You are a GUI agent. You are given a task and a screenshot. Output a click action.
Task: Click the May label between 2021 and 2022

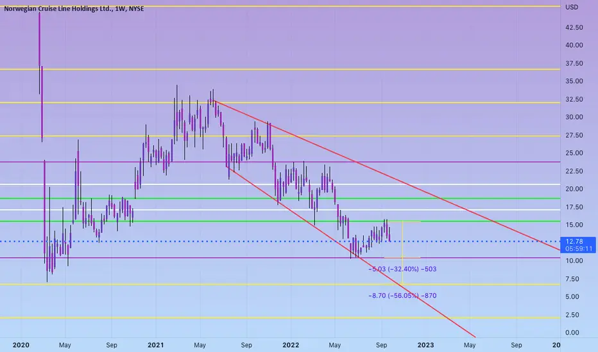click(x=200, y=345)
